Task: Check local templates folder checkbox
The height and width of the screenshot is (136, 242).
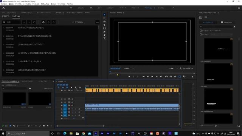Action: click(201, 31)
